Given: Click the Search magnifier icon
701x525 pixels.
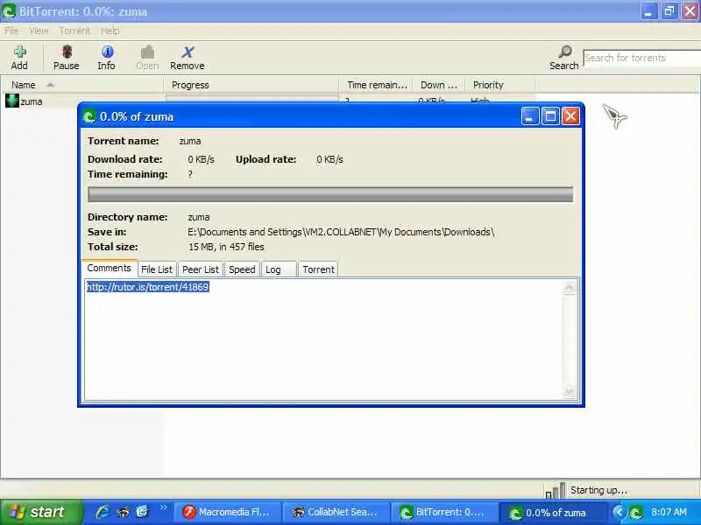Looking at the screenshot, I should point(565,52).
